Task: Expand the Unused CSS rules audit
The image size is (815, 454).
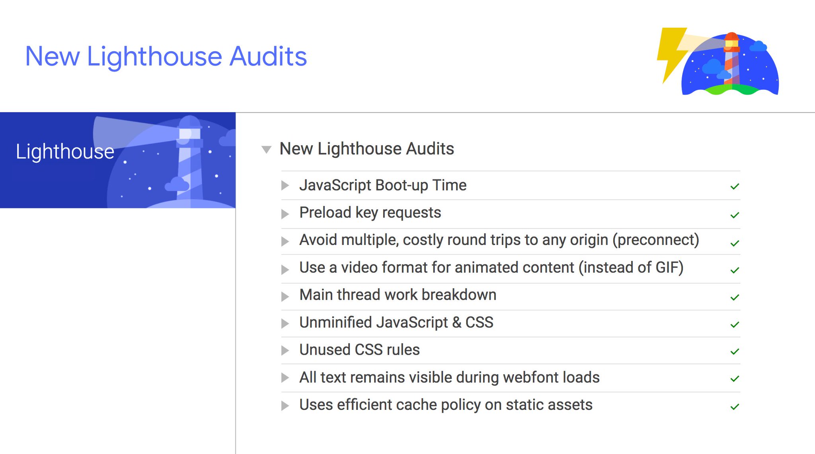Action: point(285,350)
